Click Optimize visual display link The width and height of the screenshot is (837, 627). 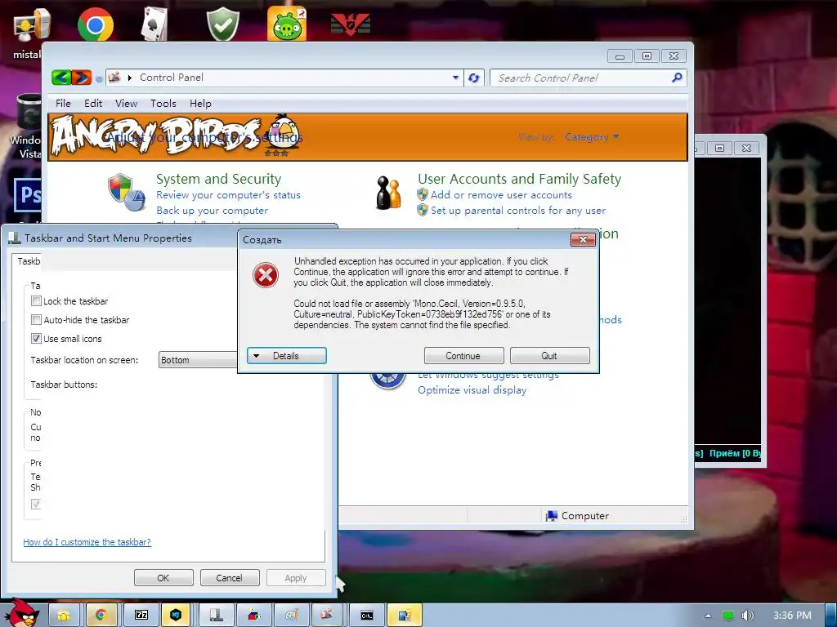coord(472,390)
